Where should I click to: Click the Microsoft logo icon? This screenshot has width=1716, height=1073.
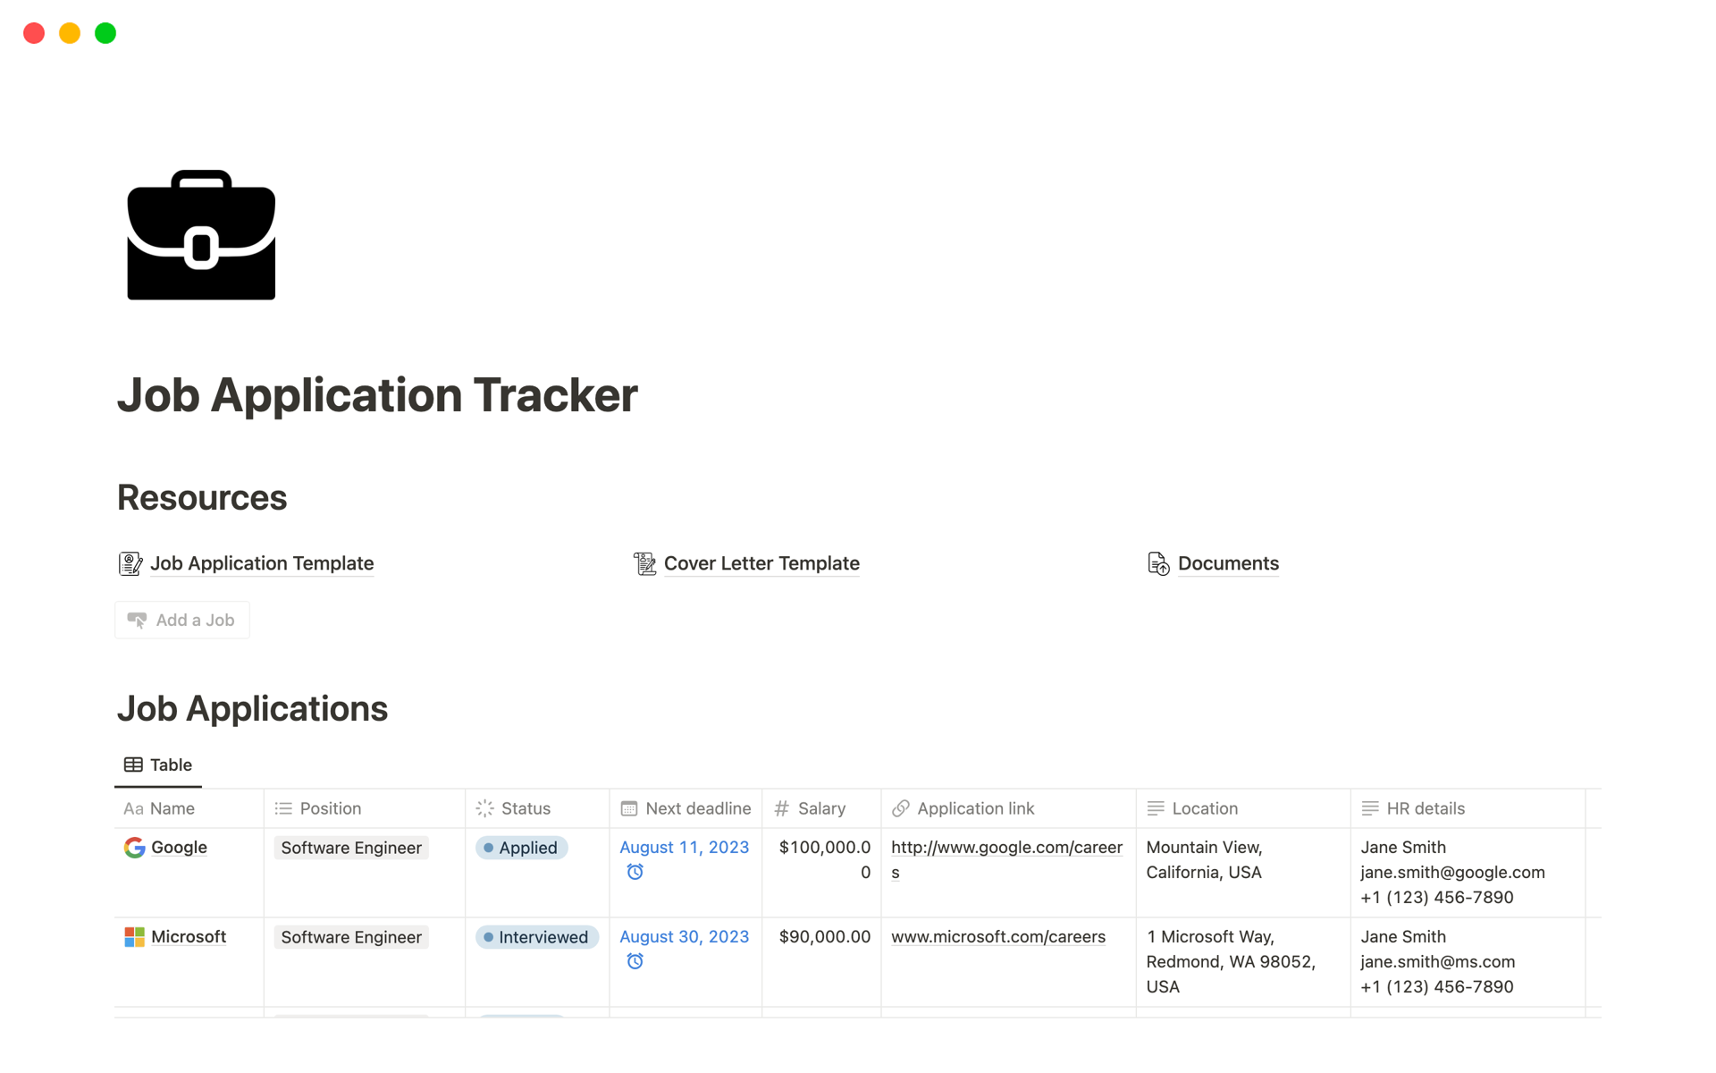pos(134,937)
